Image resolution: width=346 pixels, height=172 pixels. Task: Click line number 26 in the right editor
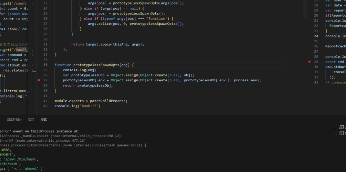point(316,46)
